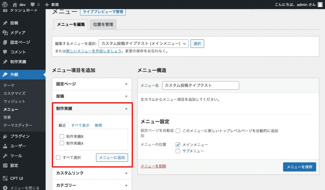The image size is (325, 190).
Task: Click the home icon next to dev
Action: (x=15, y=4)
